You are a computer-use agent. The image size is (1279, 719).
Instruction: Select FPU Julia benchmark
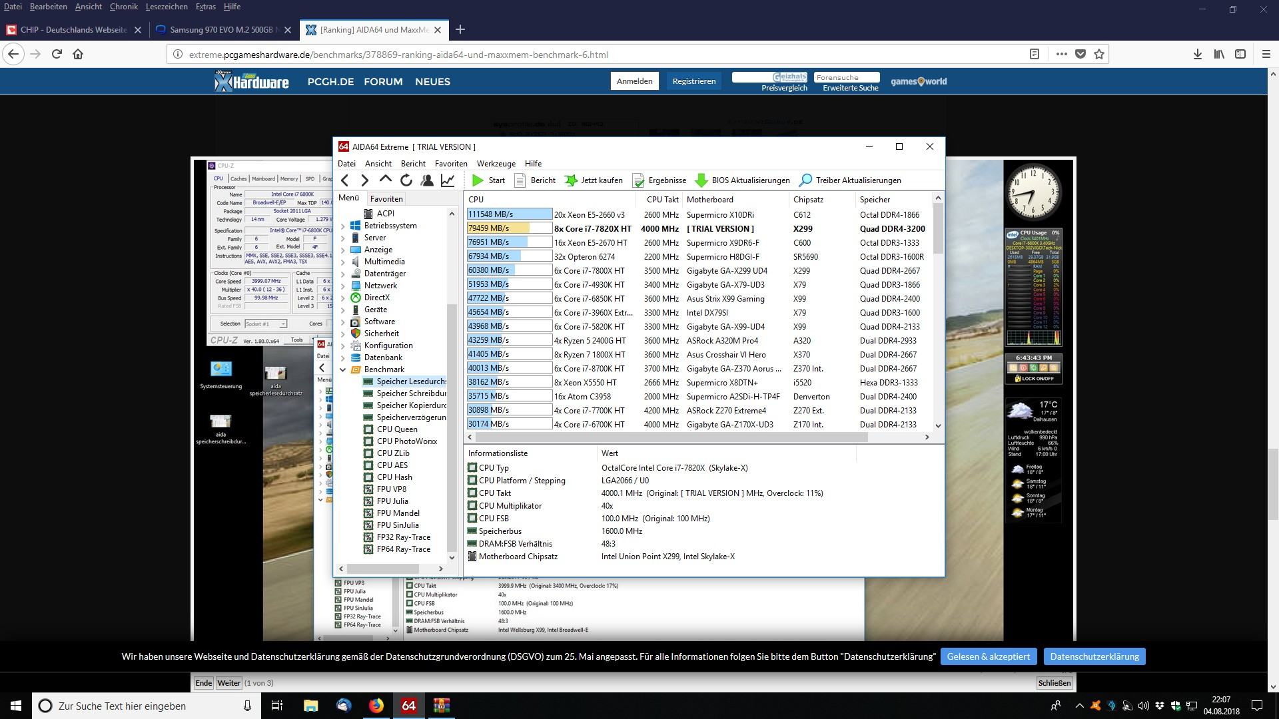(x=386, y=501)
